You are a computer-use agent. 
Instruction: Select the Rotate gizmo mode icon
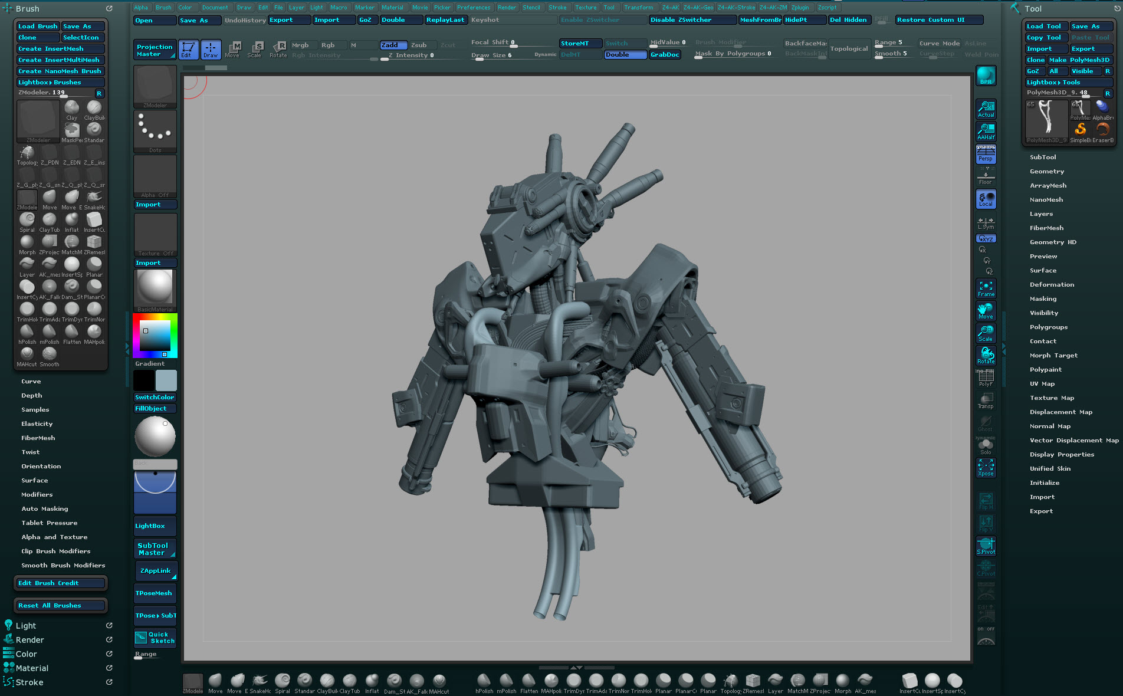[x=278, y=50]
